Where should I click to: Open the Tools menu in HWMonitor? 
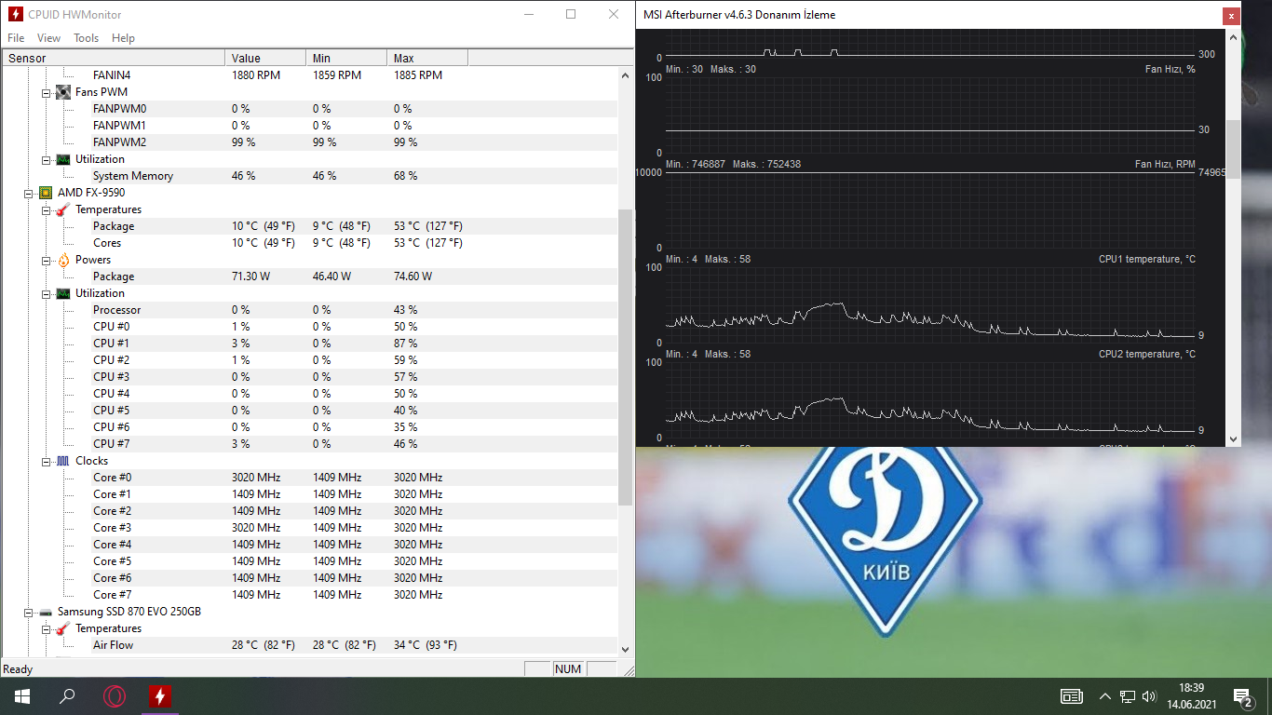tap(87, 38)
